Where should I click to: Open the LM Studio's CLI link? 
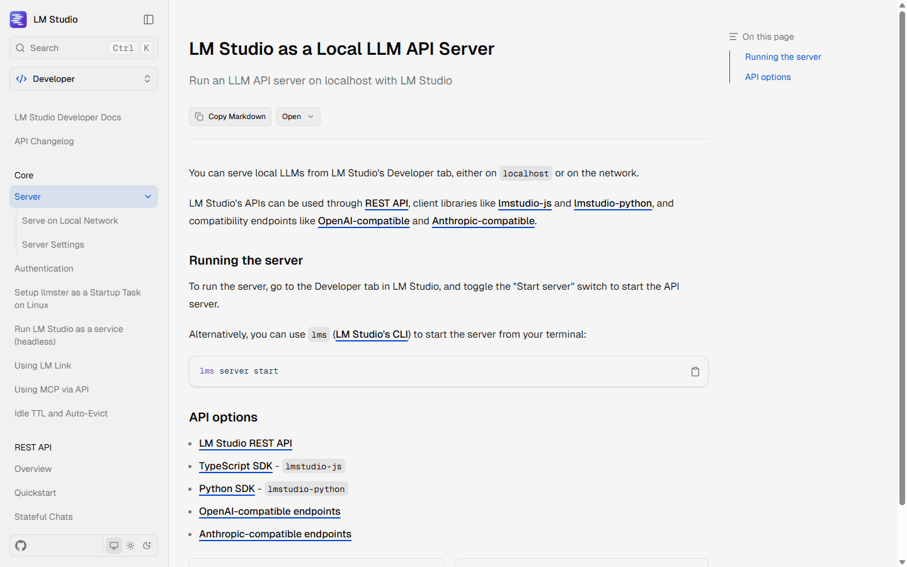pyautogui.click(x=372, y=334)
